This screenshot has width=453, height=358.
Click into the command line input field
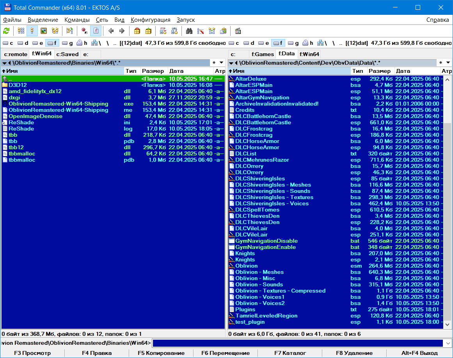point(298,343)
